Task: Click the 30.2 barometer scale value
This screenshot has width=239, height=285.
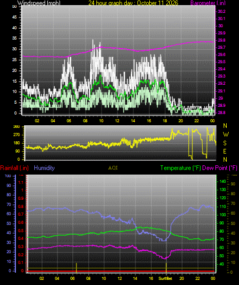Action: pos(222,11)
